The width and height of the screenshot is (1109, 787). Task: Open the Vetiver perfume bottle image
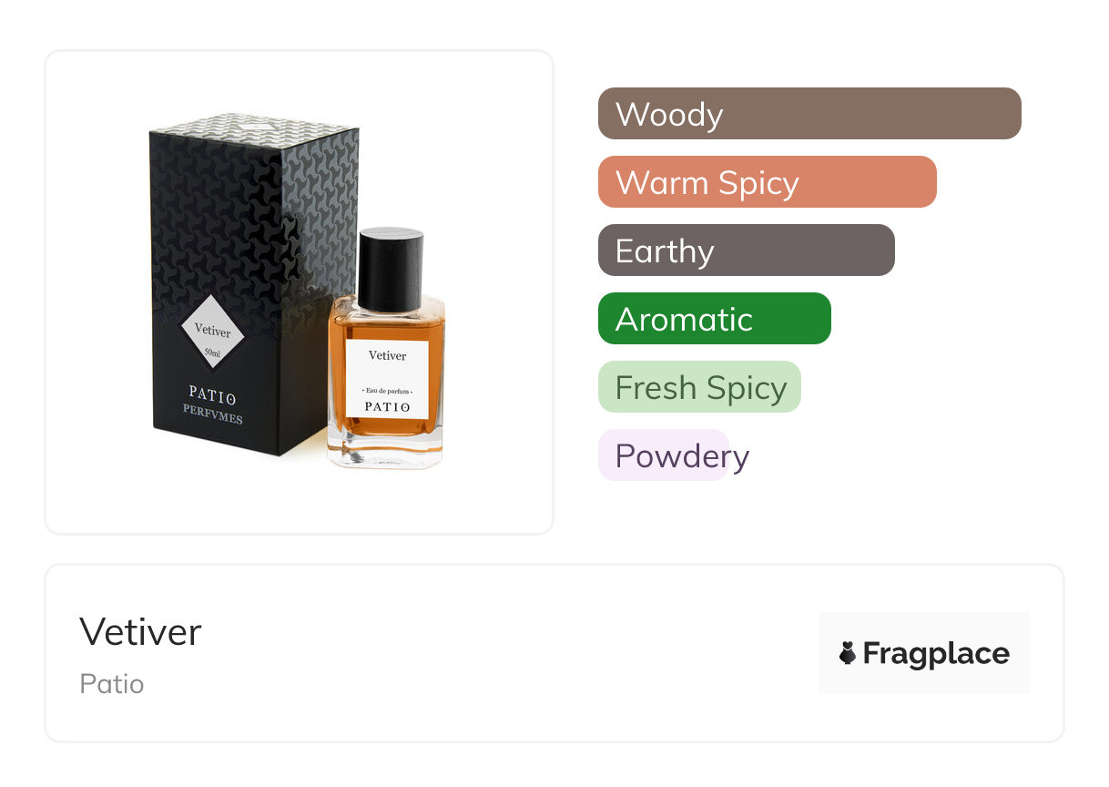click(387, 351)
